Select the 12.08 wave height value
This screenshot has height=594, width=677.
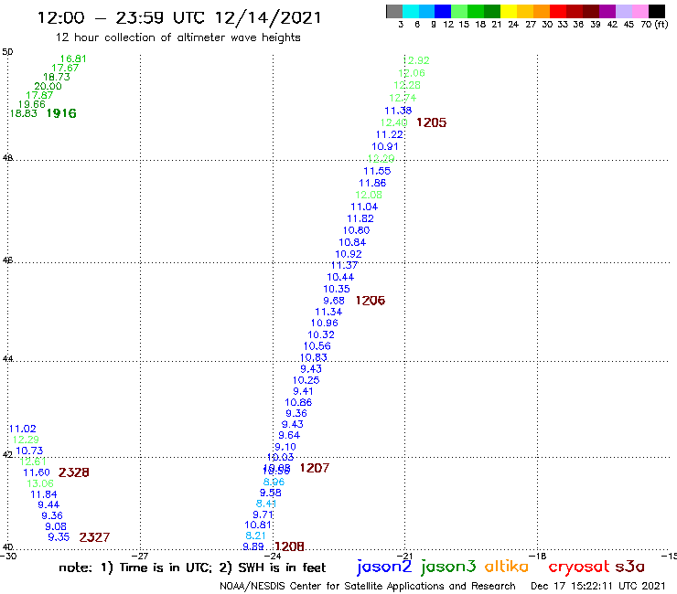pos(369,195)
